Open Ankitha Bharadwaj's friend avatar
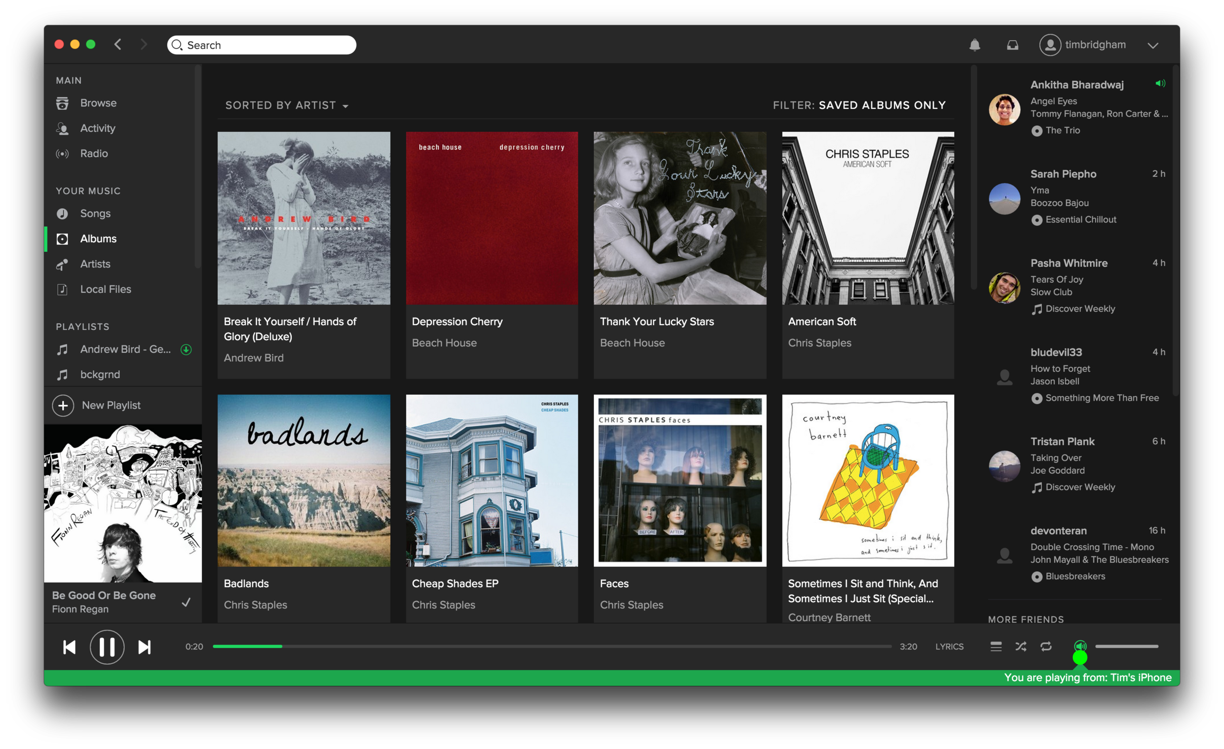 [1005, 109]
